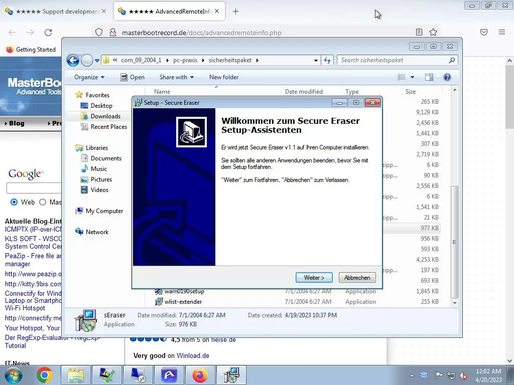Switch to AdvancedRemoteInfo browser tab
514x385 pixels.
[166, 12]
